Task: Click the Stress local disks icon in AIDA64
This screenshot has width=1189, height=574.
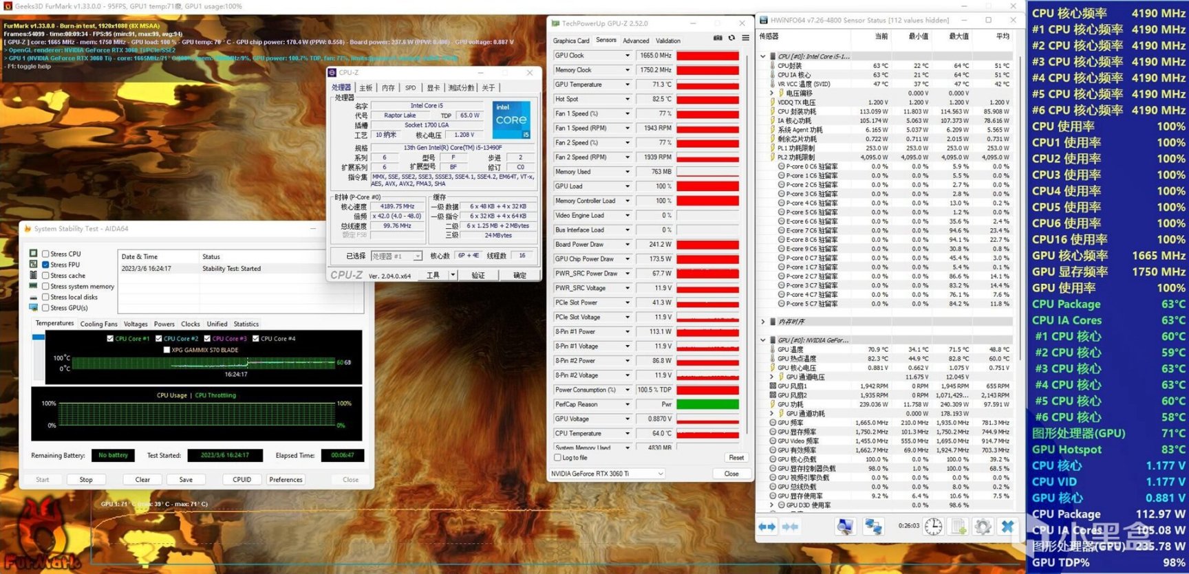Action: coord(34,297)
